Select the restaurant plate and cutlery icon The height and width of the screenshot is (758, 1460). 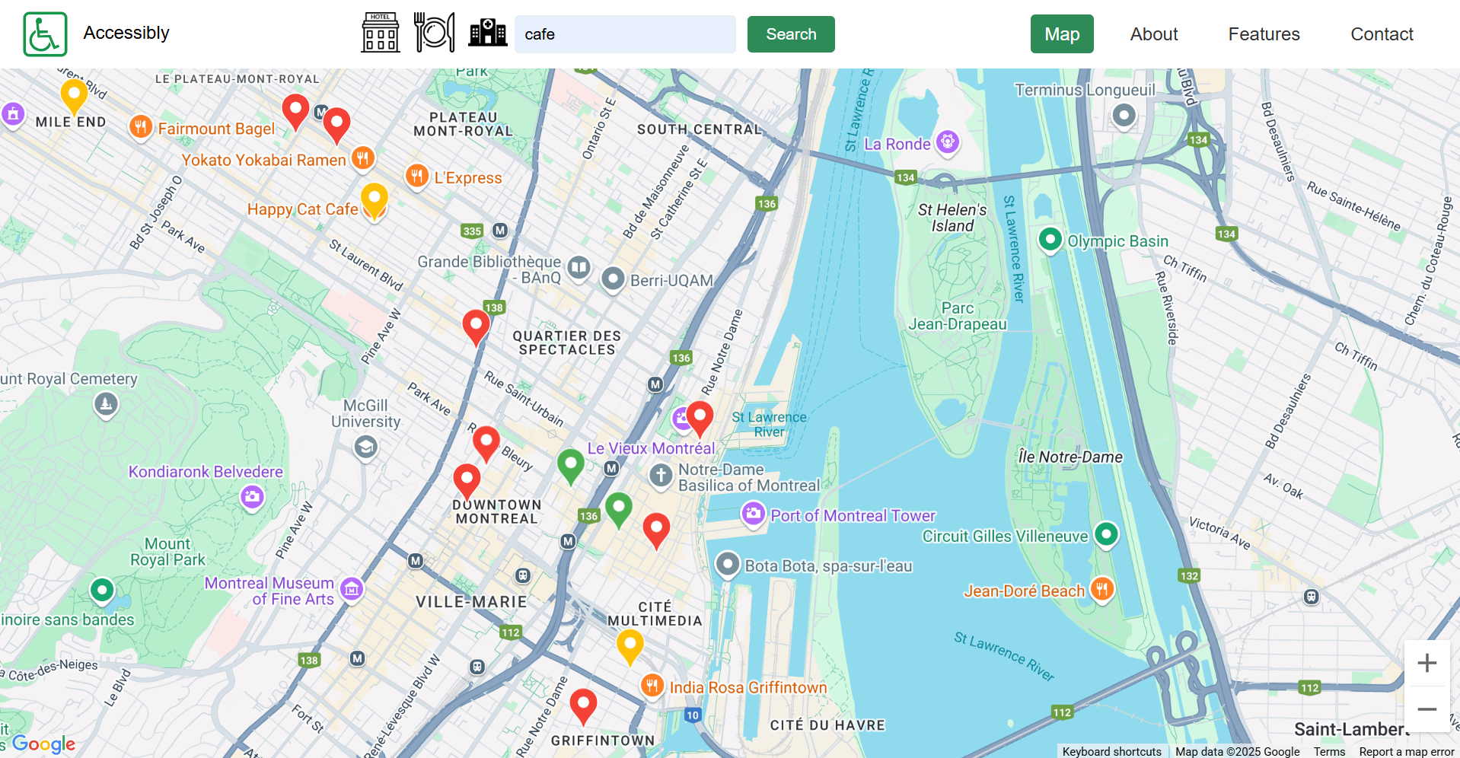point(434,33)
